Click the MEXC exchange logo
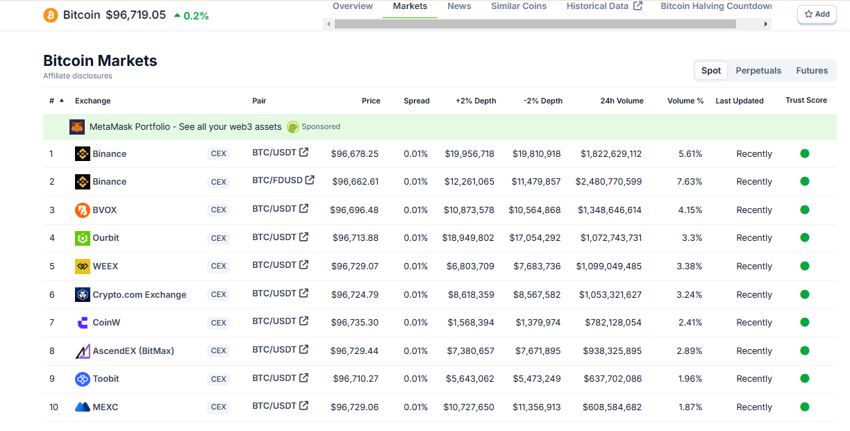The height and width of the screenshot is (431, 850). (83, 407)
